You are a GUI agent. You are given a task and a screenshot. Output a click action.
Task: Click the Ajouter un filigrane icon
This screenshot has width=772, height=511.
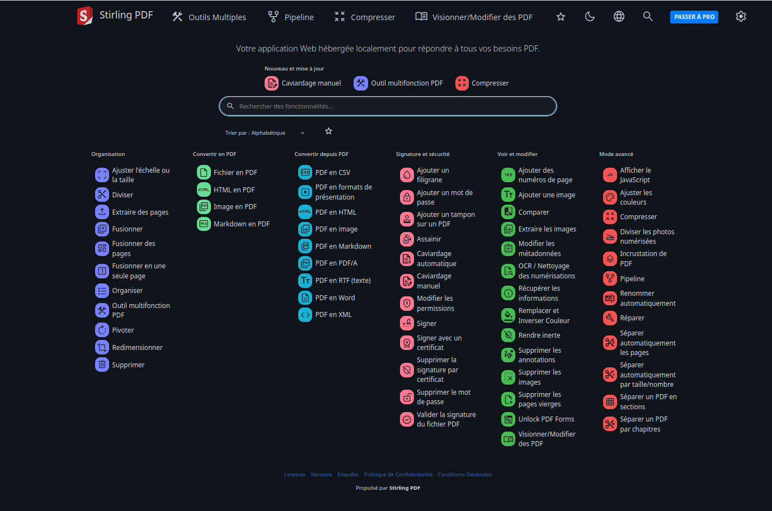407,175
